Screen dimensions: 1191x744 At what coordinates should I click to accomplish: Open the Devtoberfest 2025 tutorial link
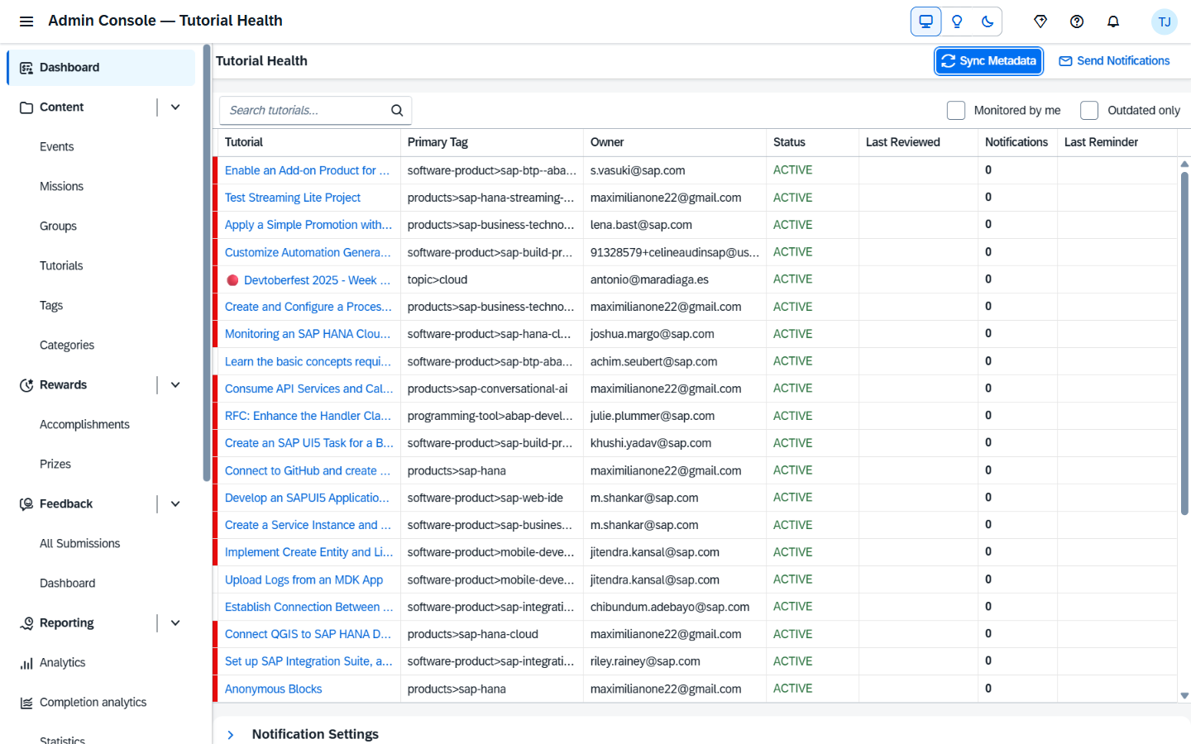(317, 280)
